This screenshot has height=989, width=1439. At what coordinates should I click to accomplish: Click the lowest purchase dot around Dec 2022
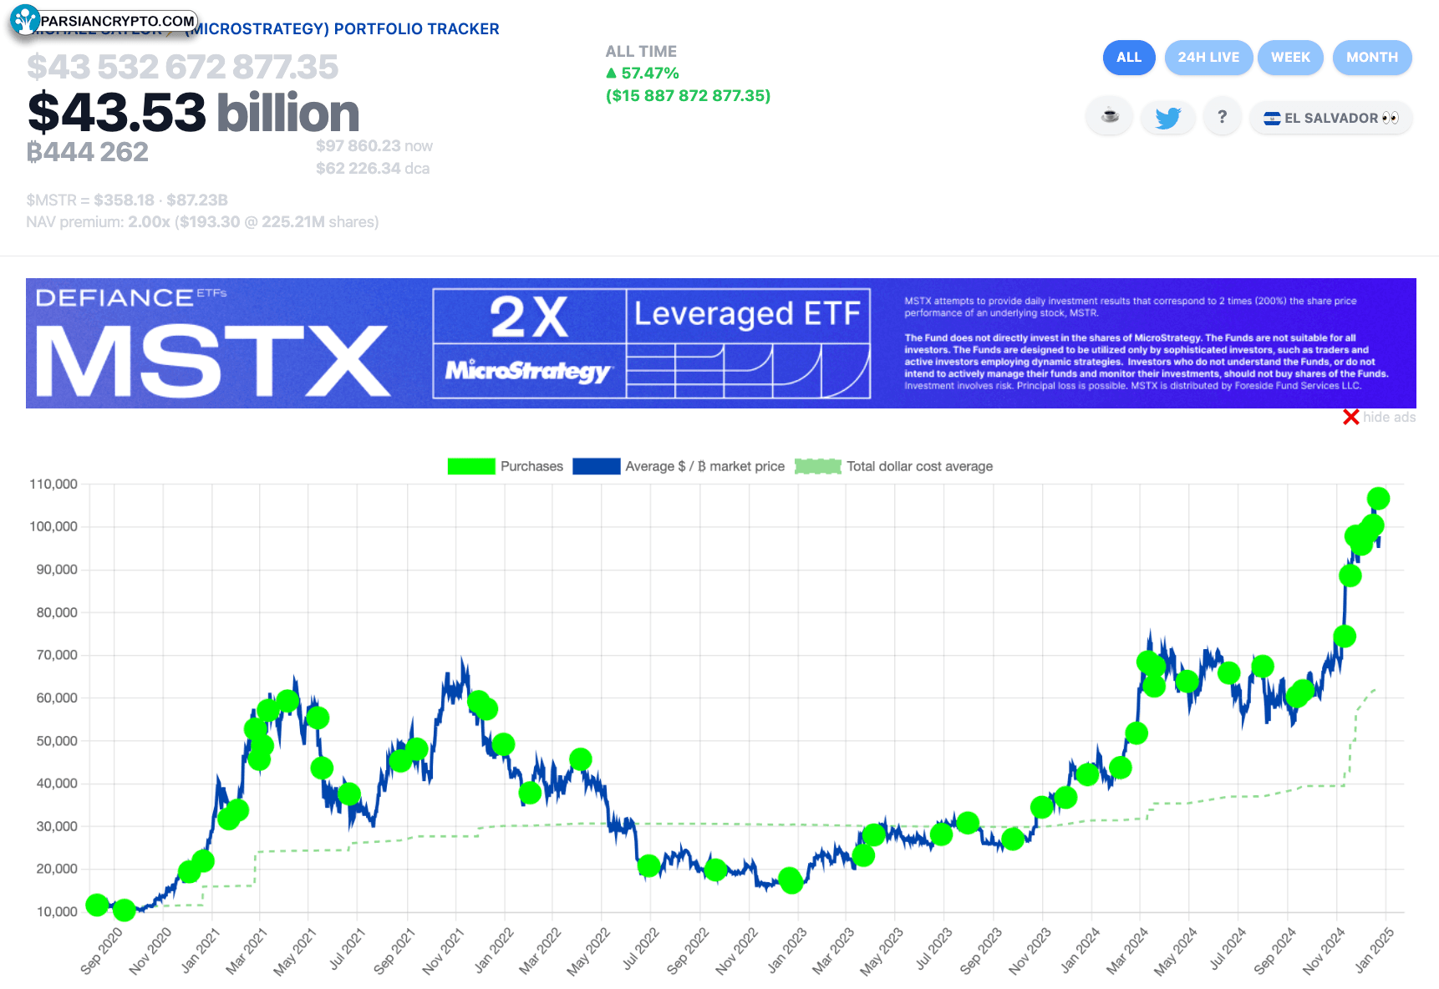[791, 881]
